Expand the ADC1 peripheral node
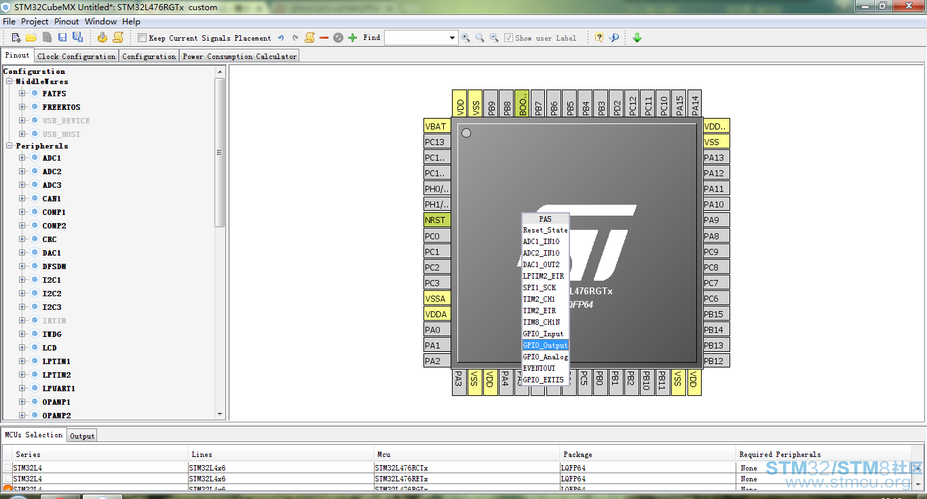 (22, 158)
